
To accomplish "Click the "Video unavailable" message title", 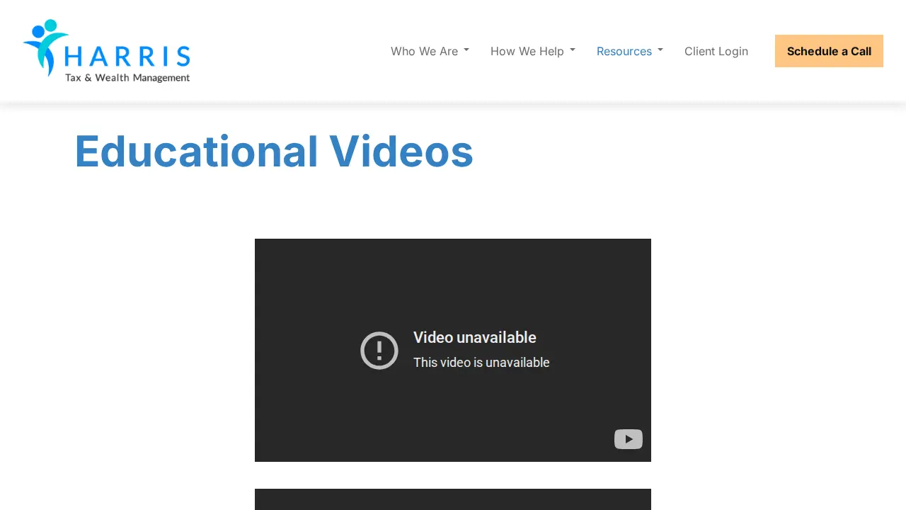I will [475, 337].
